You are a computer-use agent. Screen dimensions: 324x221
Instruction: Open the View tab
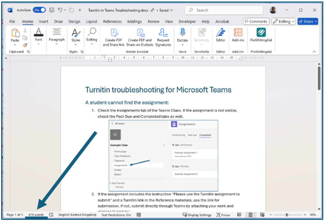click(x=169, y=22)
